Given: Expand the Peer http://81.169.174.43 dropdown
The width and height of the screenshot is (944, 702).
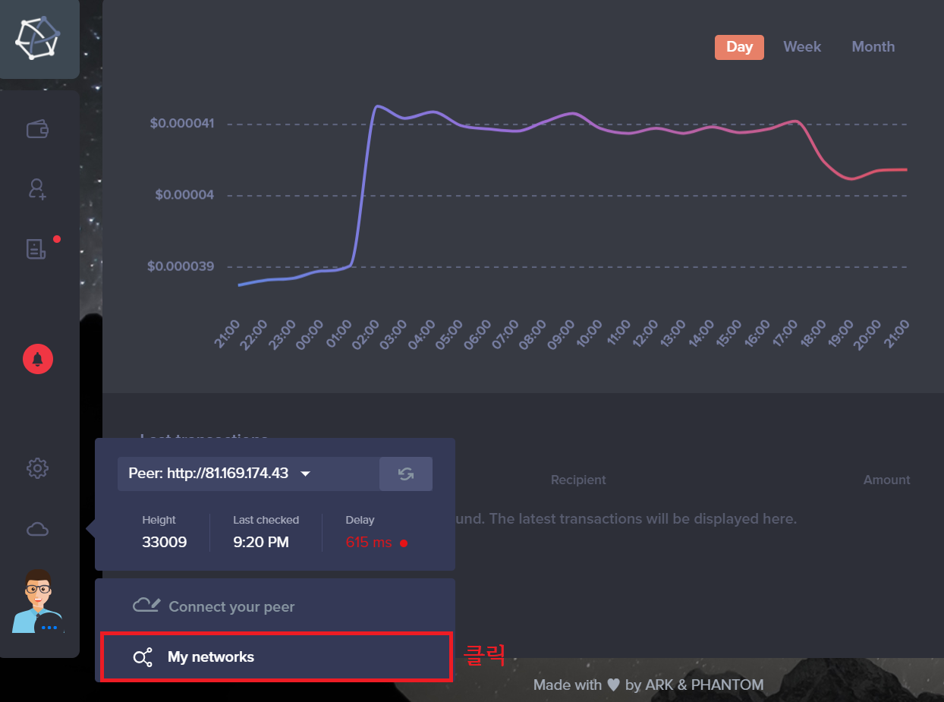Looking at the screenshot, I should (x=248, y=474).
